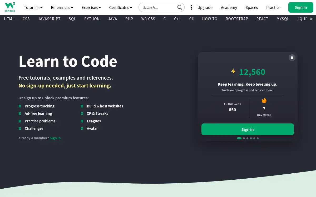
Task: Select C# in the topic bar
Action: pos(191,19)
